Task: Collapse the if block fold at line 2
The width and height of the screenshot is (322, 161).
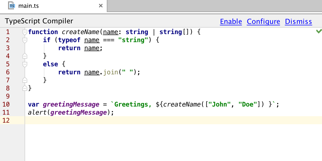Action: (x=25, y=40)
